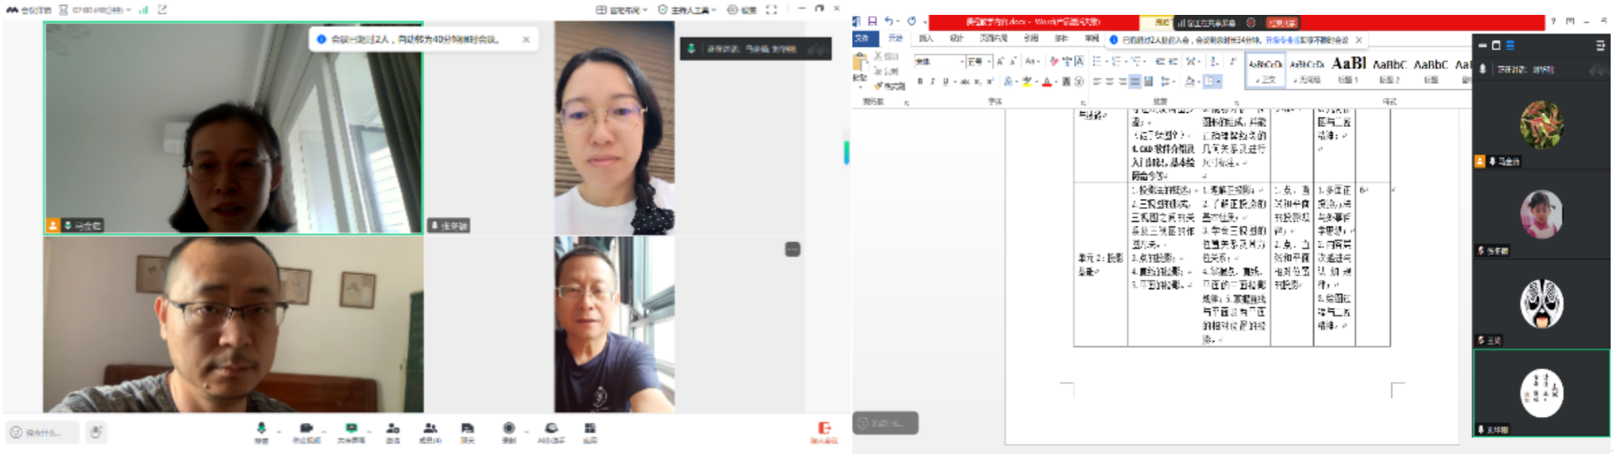
Task: Click the green share screen icon
Action: (x=350, y=429)
